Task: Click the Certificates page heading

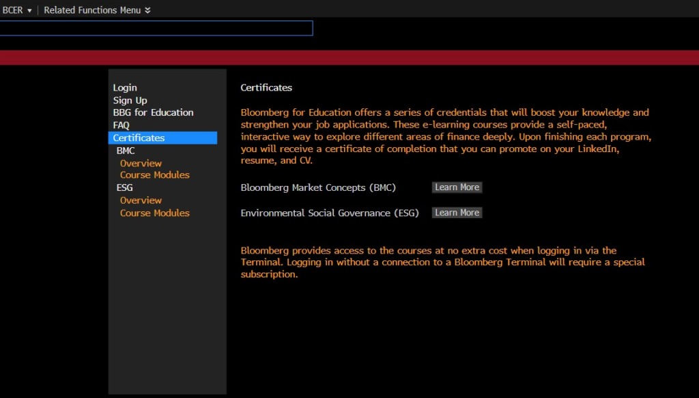Action: 266,88
